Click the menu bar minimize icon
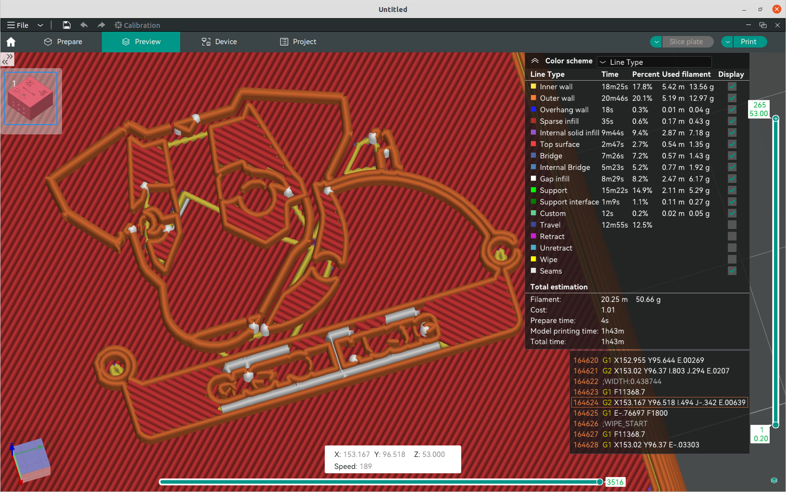Image resolution: width=786 pixels, height=492 pixels. point(749,25)
